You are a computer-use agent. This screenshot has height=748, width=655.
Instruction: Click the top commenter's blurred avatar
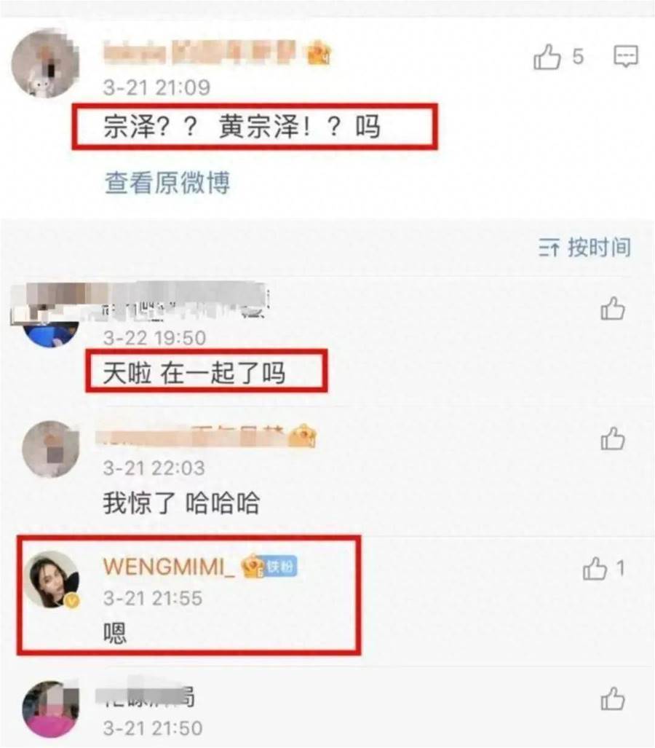click(x=45, y=63)
